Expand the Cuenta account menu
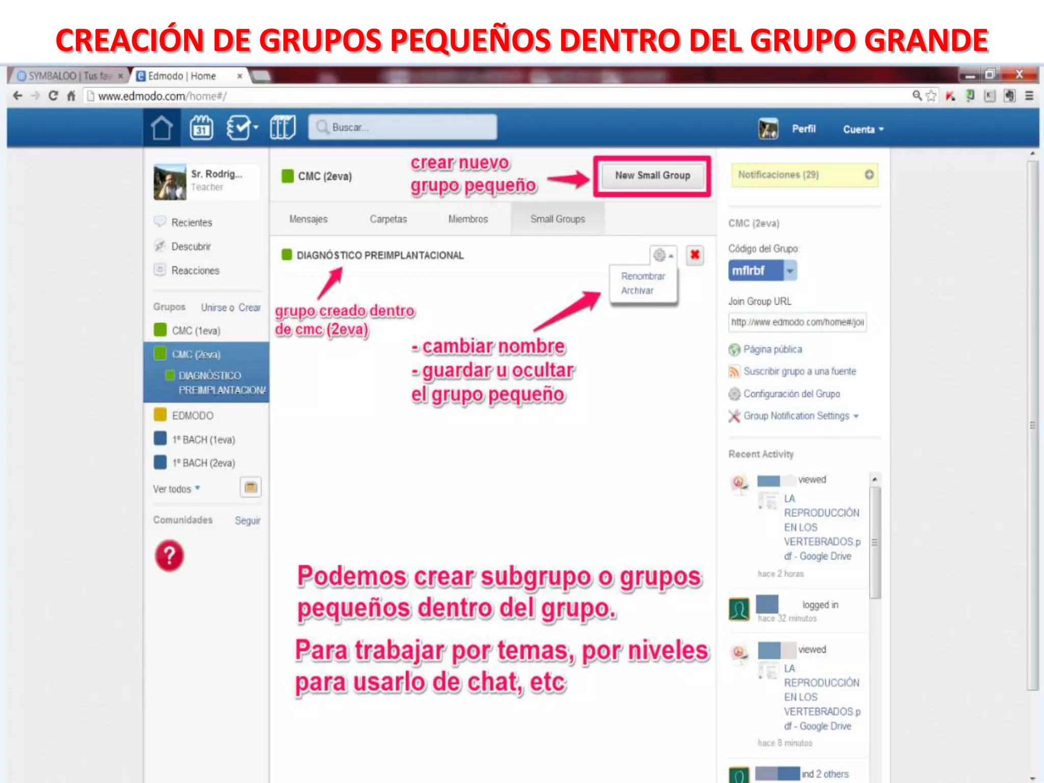Viewport: 1044px width, 783px height. pos(863,129)
